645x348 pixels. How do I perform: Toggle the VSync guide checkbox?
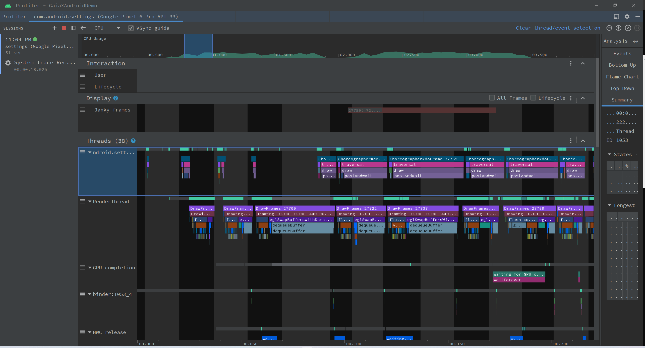point(131,28)
